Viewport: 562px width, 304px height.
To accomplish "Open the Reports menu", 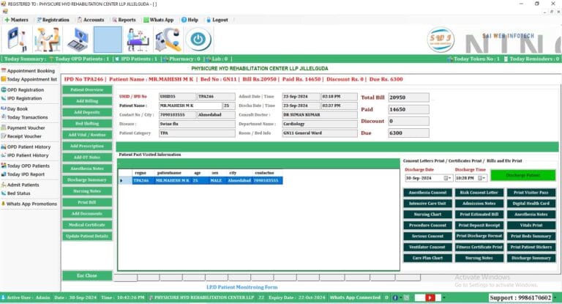I will [124, 20].
